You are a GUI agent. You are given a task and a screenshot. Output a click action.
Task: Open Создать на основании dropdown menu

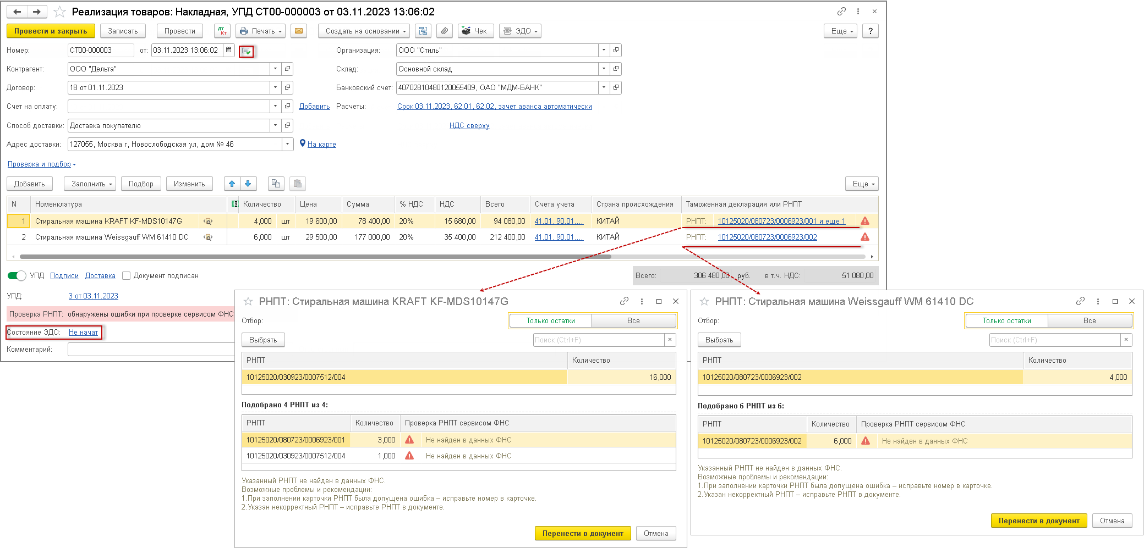pyautogui.click(x=364, y=31)
